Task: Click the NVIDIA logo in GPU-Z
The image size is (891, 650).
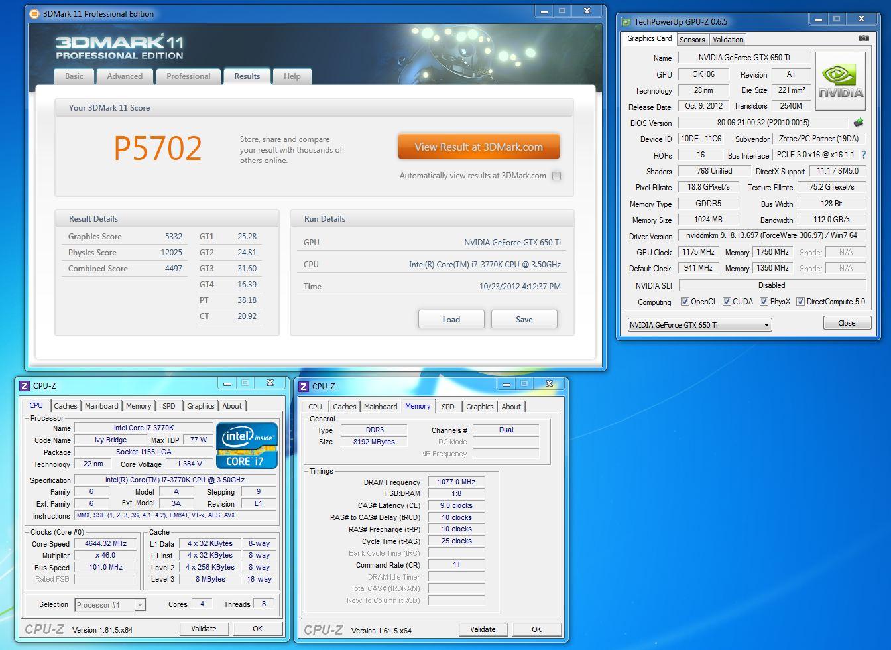Action: point(841,81)
